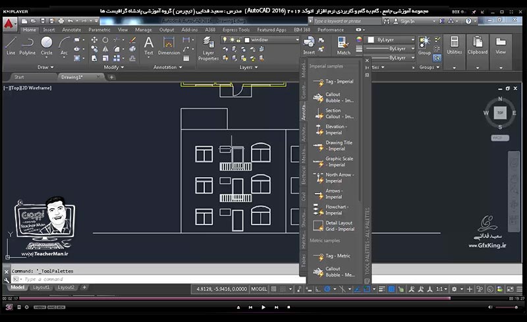
Task: Click the ByLayer color swatch
Action: 371,40
